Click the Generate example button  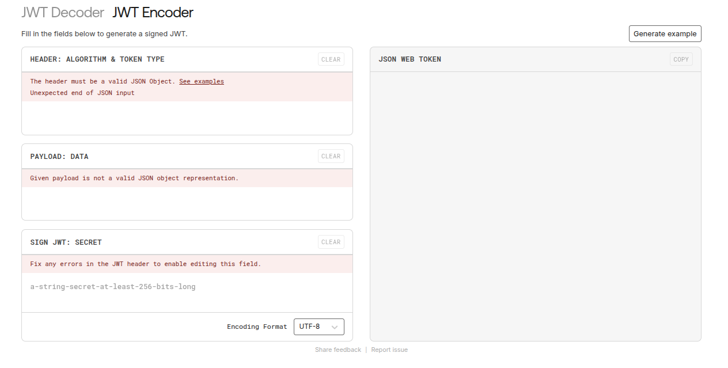(x=665, y=34)
